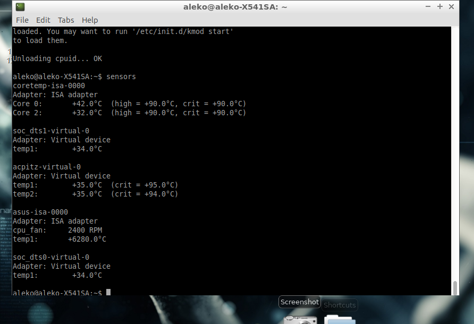This screenshot has width=474, height=324.
Task: Maximize the terminal window
Action: (x=439, y=6)
